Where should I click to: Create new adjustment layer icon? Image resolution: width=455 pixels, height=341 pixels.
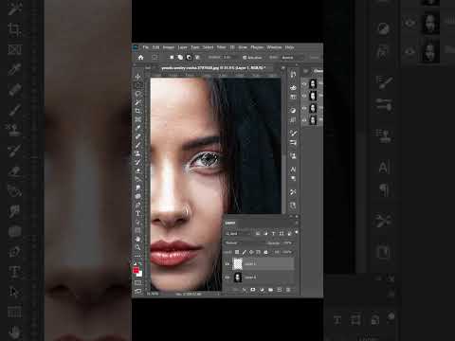262,290
